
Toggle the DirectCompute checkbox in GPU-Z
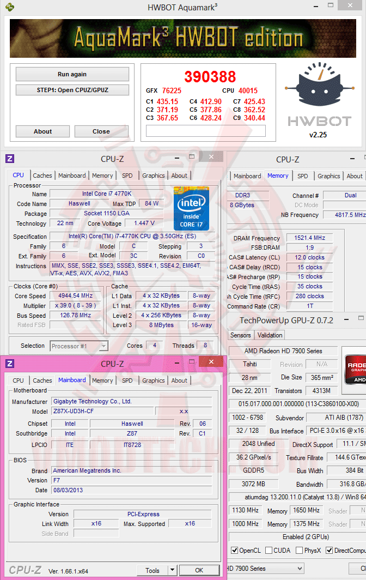329,551
